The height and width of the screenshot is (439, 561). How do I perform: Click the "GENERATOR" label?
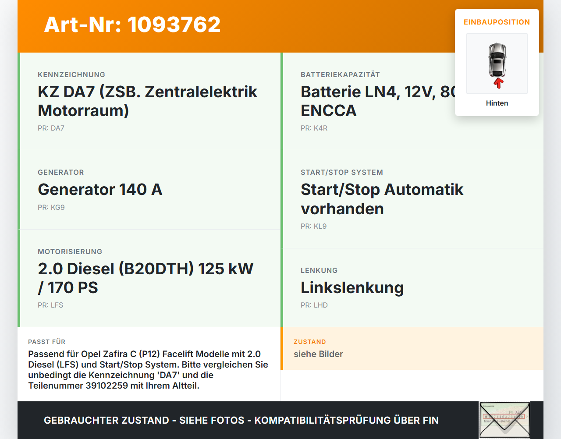coord(61,172)
